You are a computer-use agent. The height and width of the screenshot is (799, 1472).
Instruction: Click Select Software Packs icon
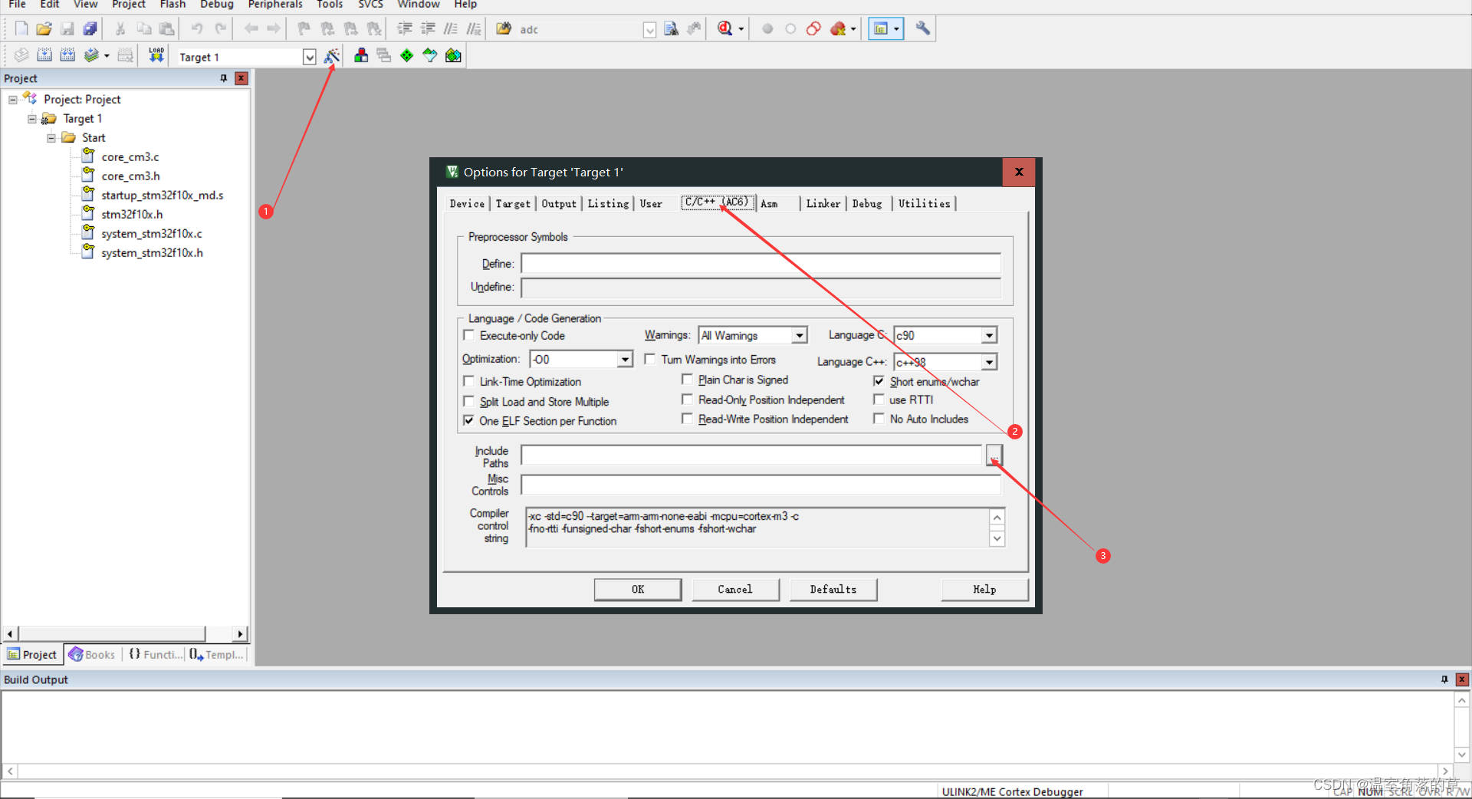pos(430,55)
